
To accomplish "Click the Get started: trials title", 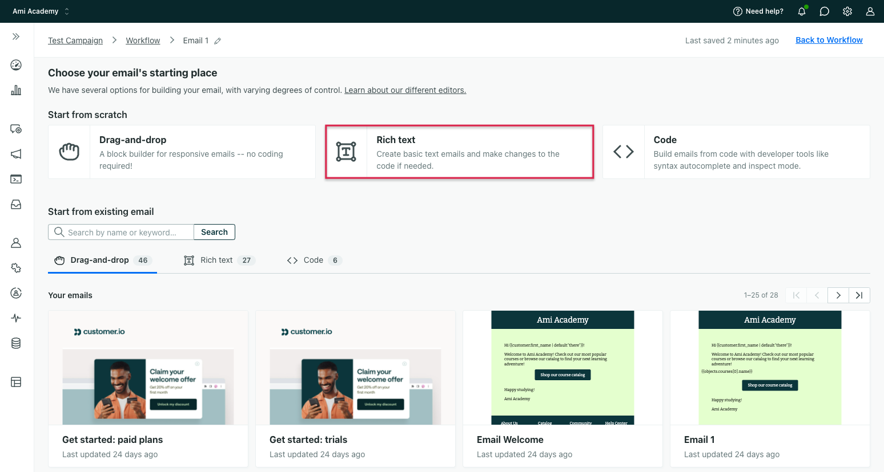I will pyautogui.click(x=308, y=440).
